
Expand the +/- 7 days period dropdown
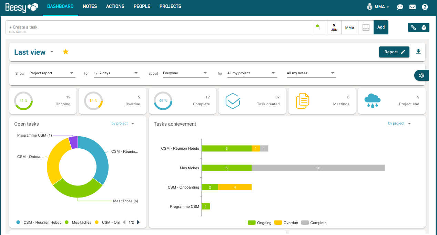[116, 73]
